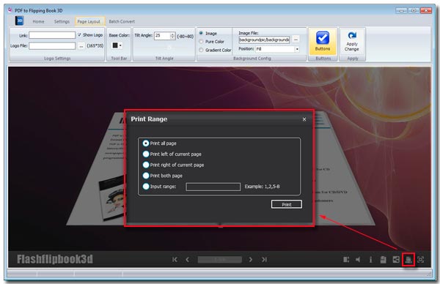The height and width of the screenshot is (284, 440).
Task: Click the Image File path field
Action: pos(264,40)
